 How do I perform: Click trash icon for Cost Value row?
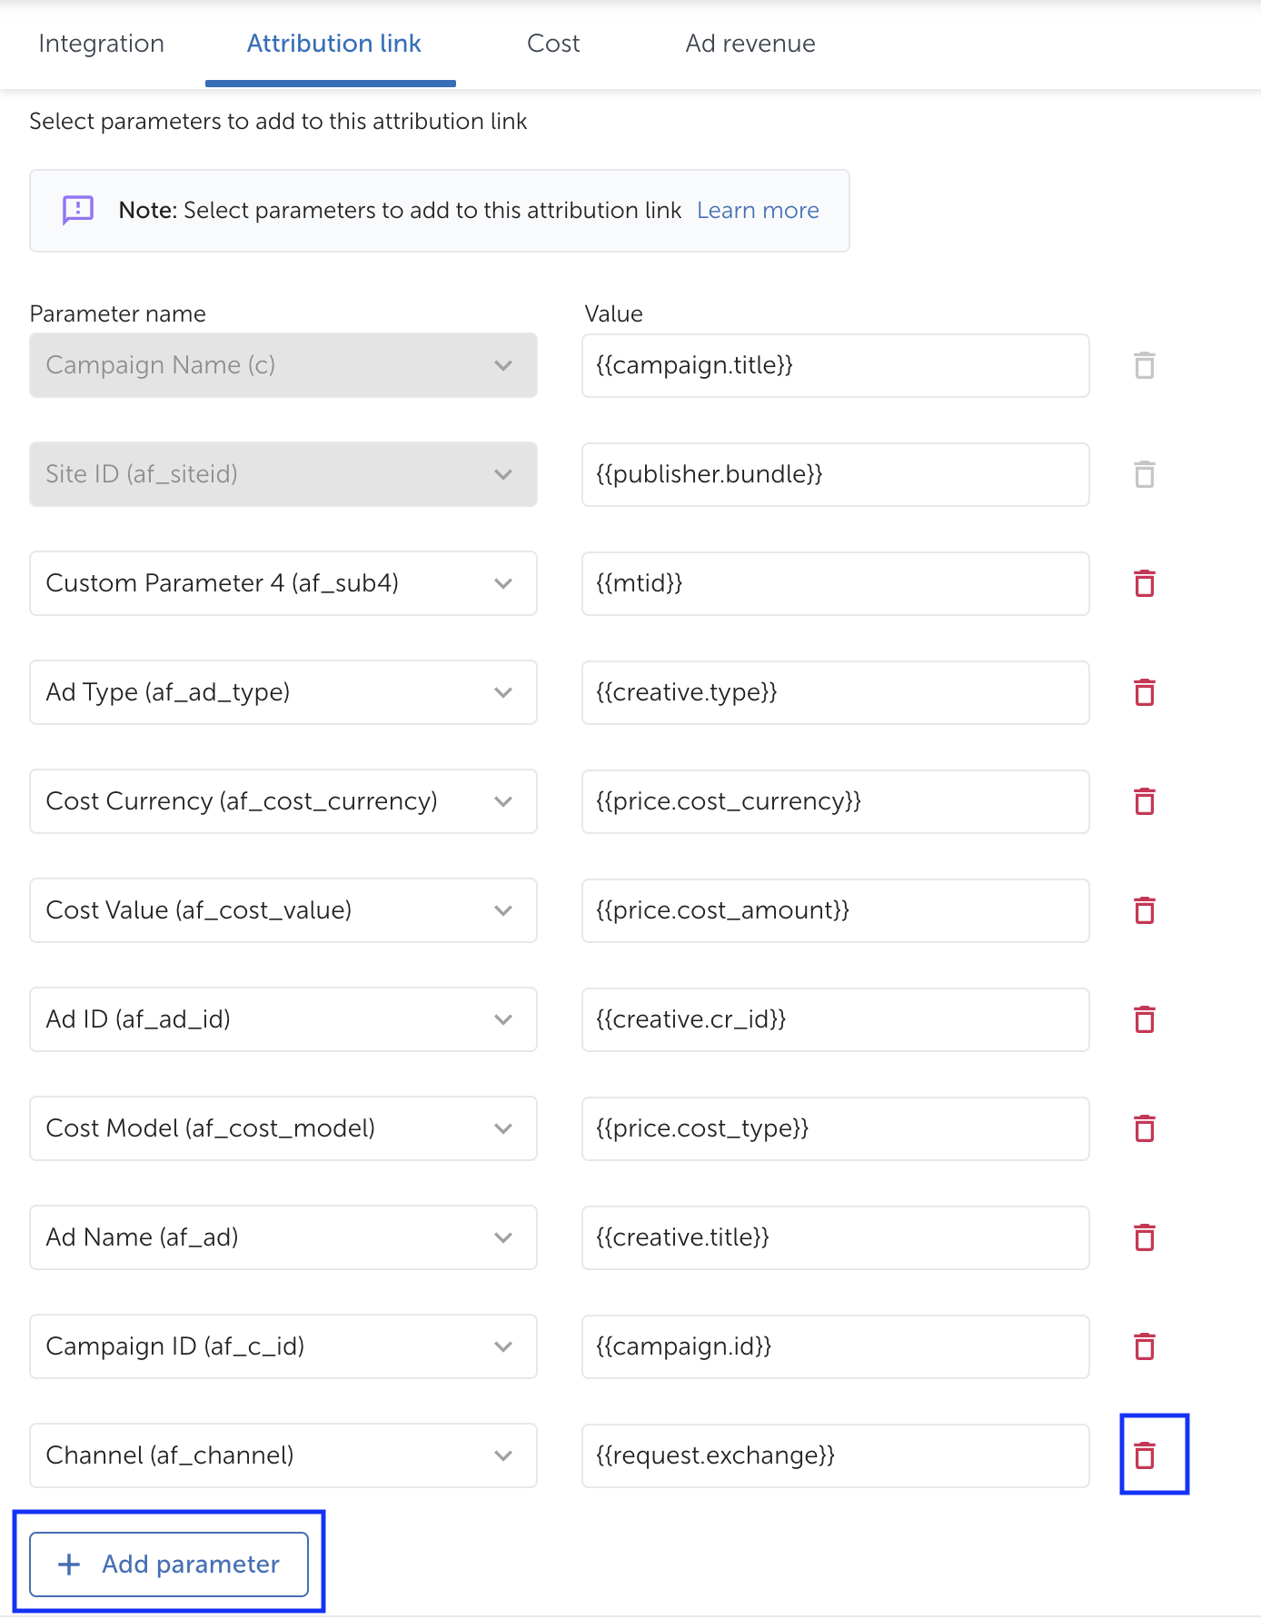tap(1145, 910)
